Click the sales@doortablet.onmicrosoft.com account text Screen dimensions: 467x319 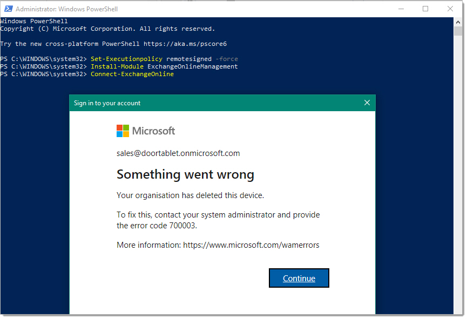[x=178, y=153]
